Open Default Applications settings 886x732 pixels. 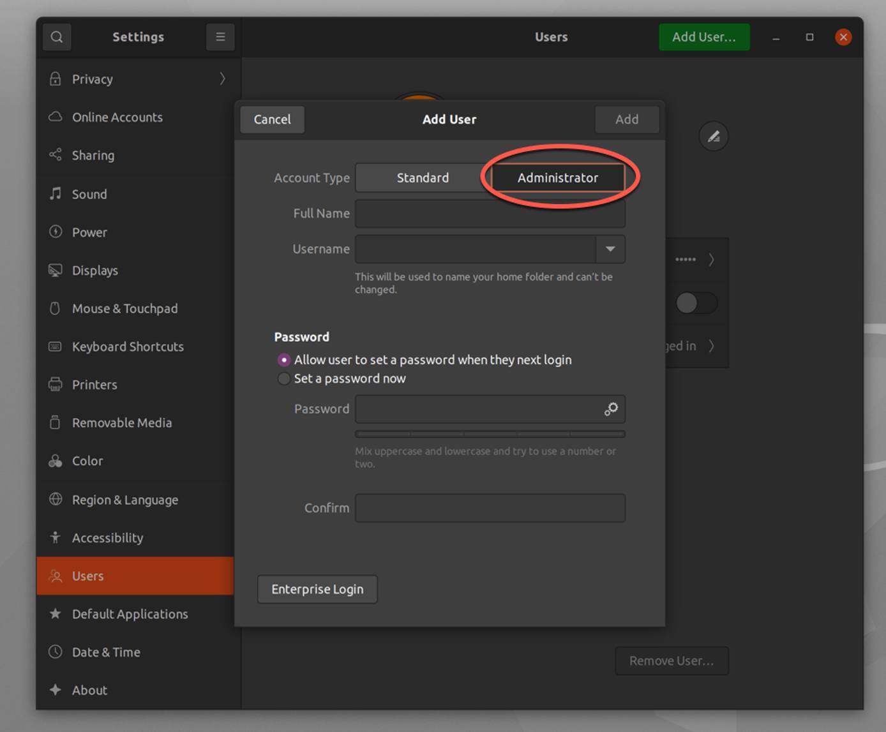click(x=130, y=614)
